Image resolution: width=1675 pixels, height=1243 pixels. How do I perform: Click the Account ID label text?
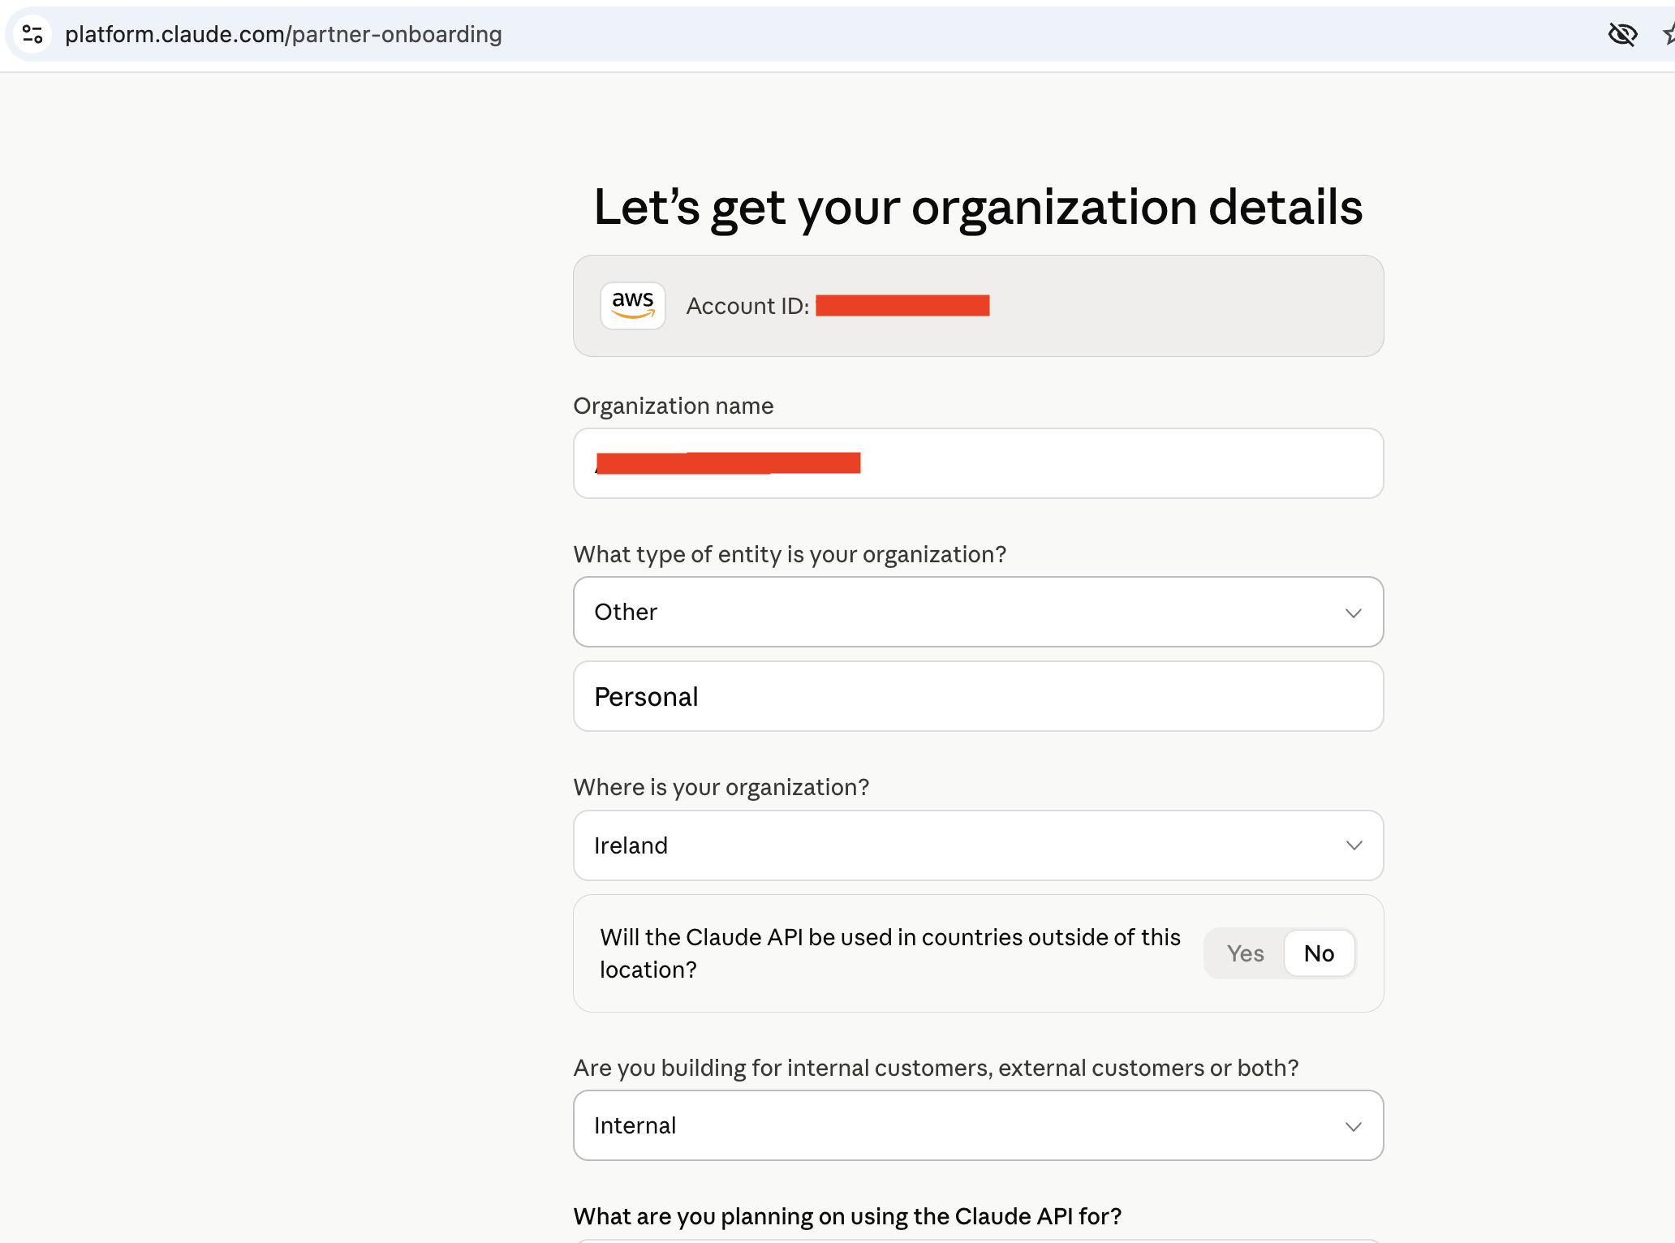[x=747, y=306]
